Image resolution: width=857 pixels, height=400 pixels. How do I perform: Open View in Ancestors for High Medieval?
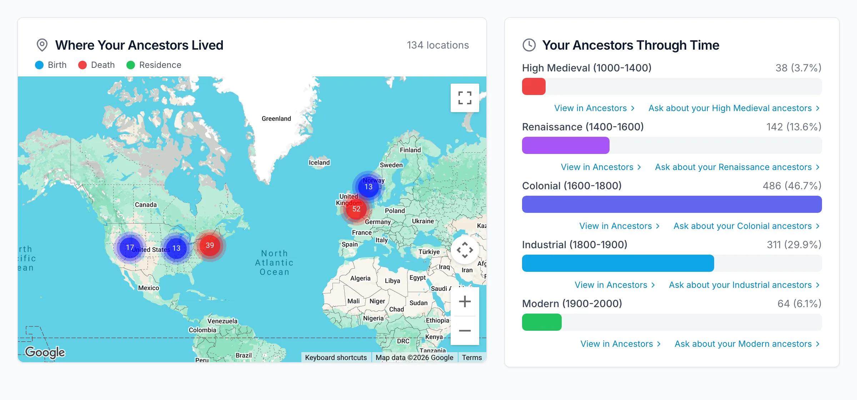click(594, 108)
